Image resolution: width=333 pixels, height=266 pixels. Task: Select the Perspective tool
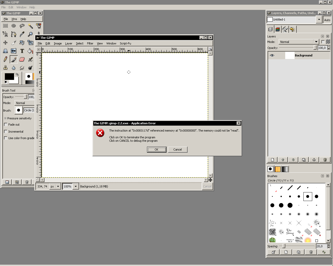pos(5,51)
